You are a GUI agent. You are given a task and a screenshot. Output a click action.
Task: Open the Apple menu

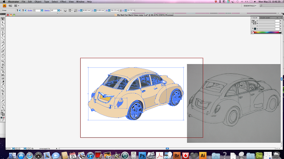4,1
